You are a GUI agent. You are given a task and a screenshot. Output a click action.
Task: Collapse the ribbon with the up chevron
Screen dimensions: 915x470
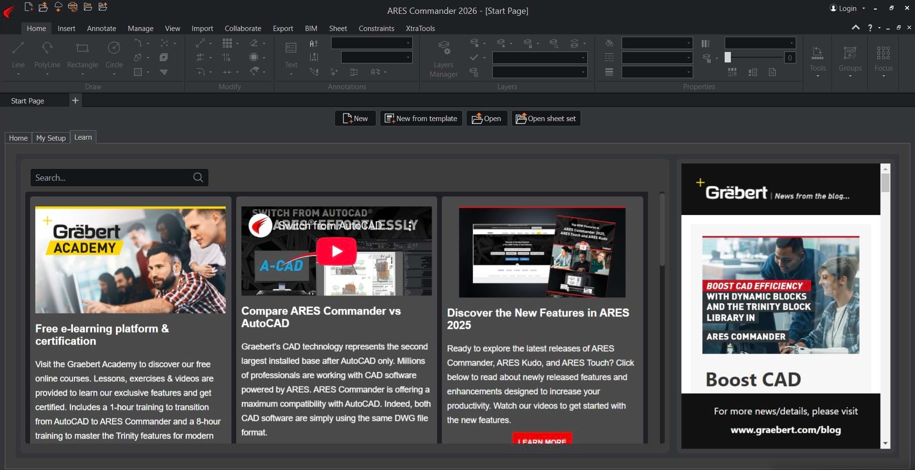tap(856, 28)
